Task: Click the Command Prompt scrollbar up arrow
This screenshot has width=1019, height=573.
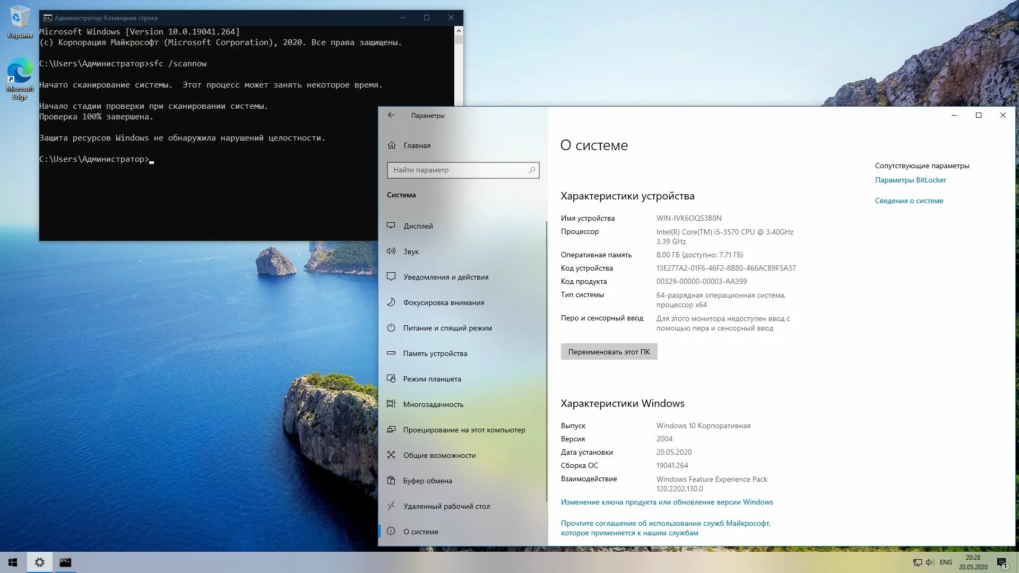Action: coord(459,31)
